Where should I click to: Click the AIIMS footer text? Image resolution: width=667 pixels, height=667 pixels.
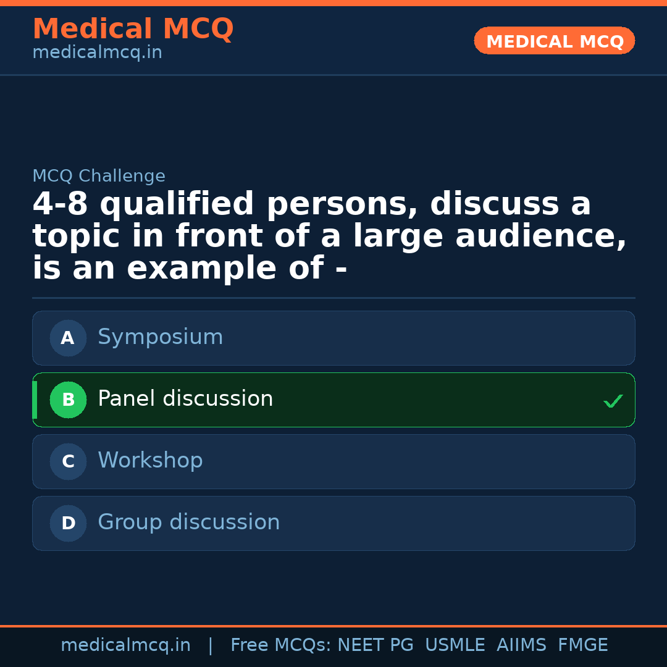tap(521, 645)
